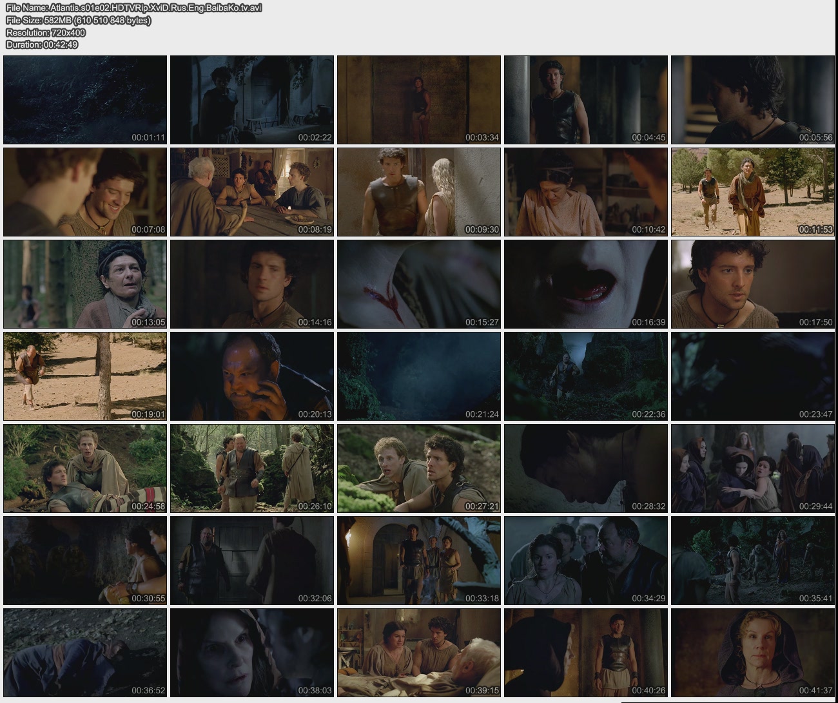838x703 pixels.
Task: Click the thumbnail timestamped 00:24:58
Action: click(x=85, y=468)
